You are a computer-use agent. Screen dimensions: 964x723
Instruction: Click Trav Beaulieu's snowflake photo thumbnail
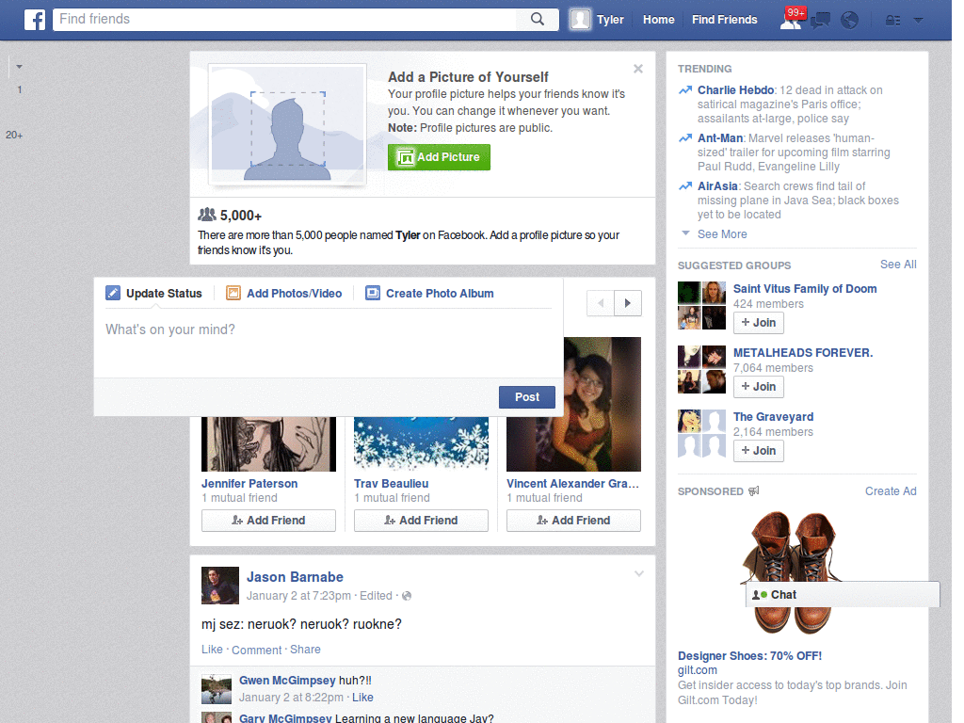pos(421,444)
